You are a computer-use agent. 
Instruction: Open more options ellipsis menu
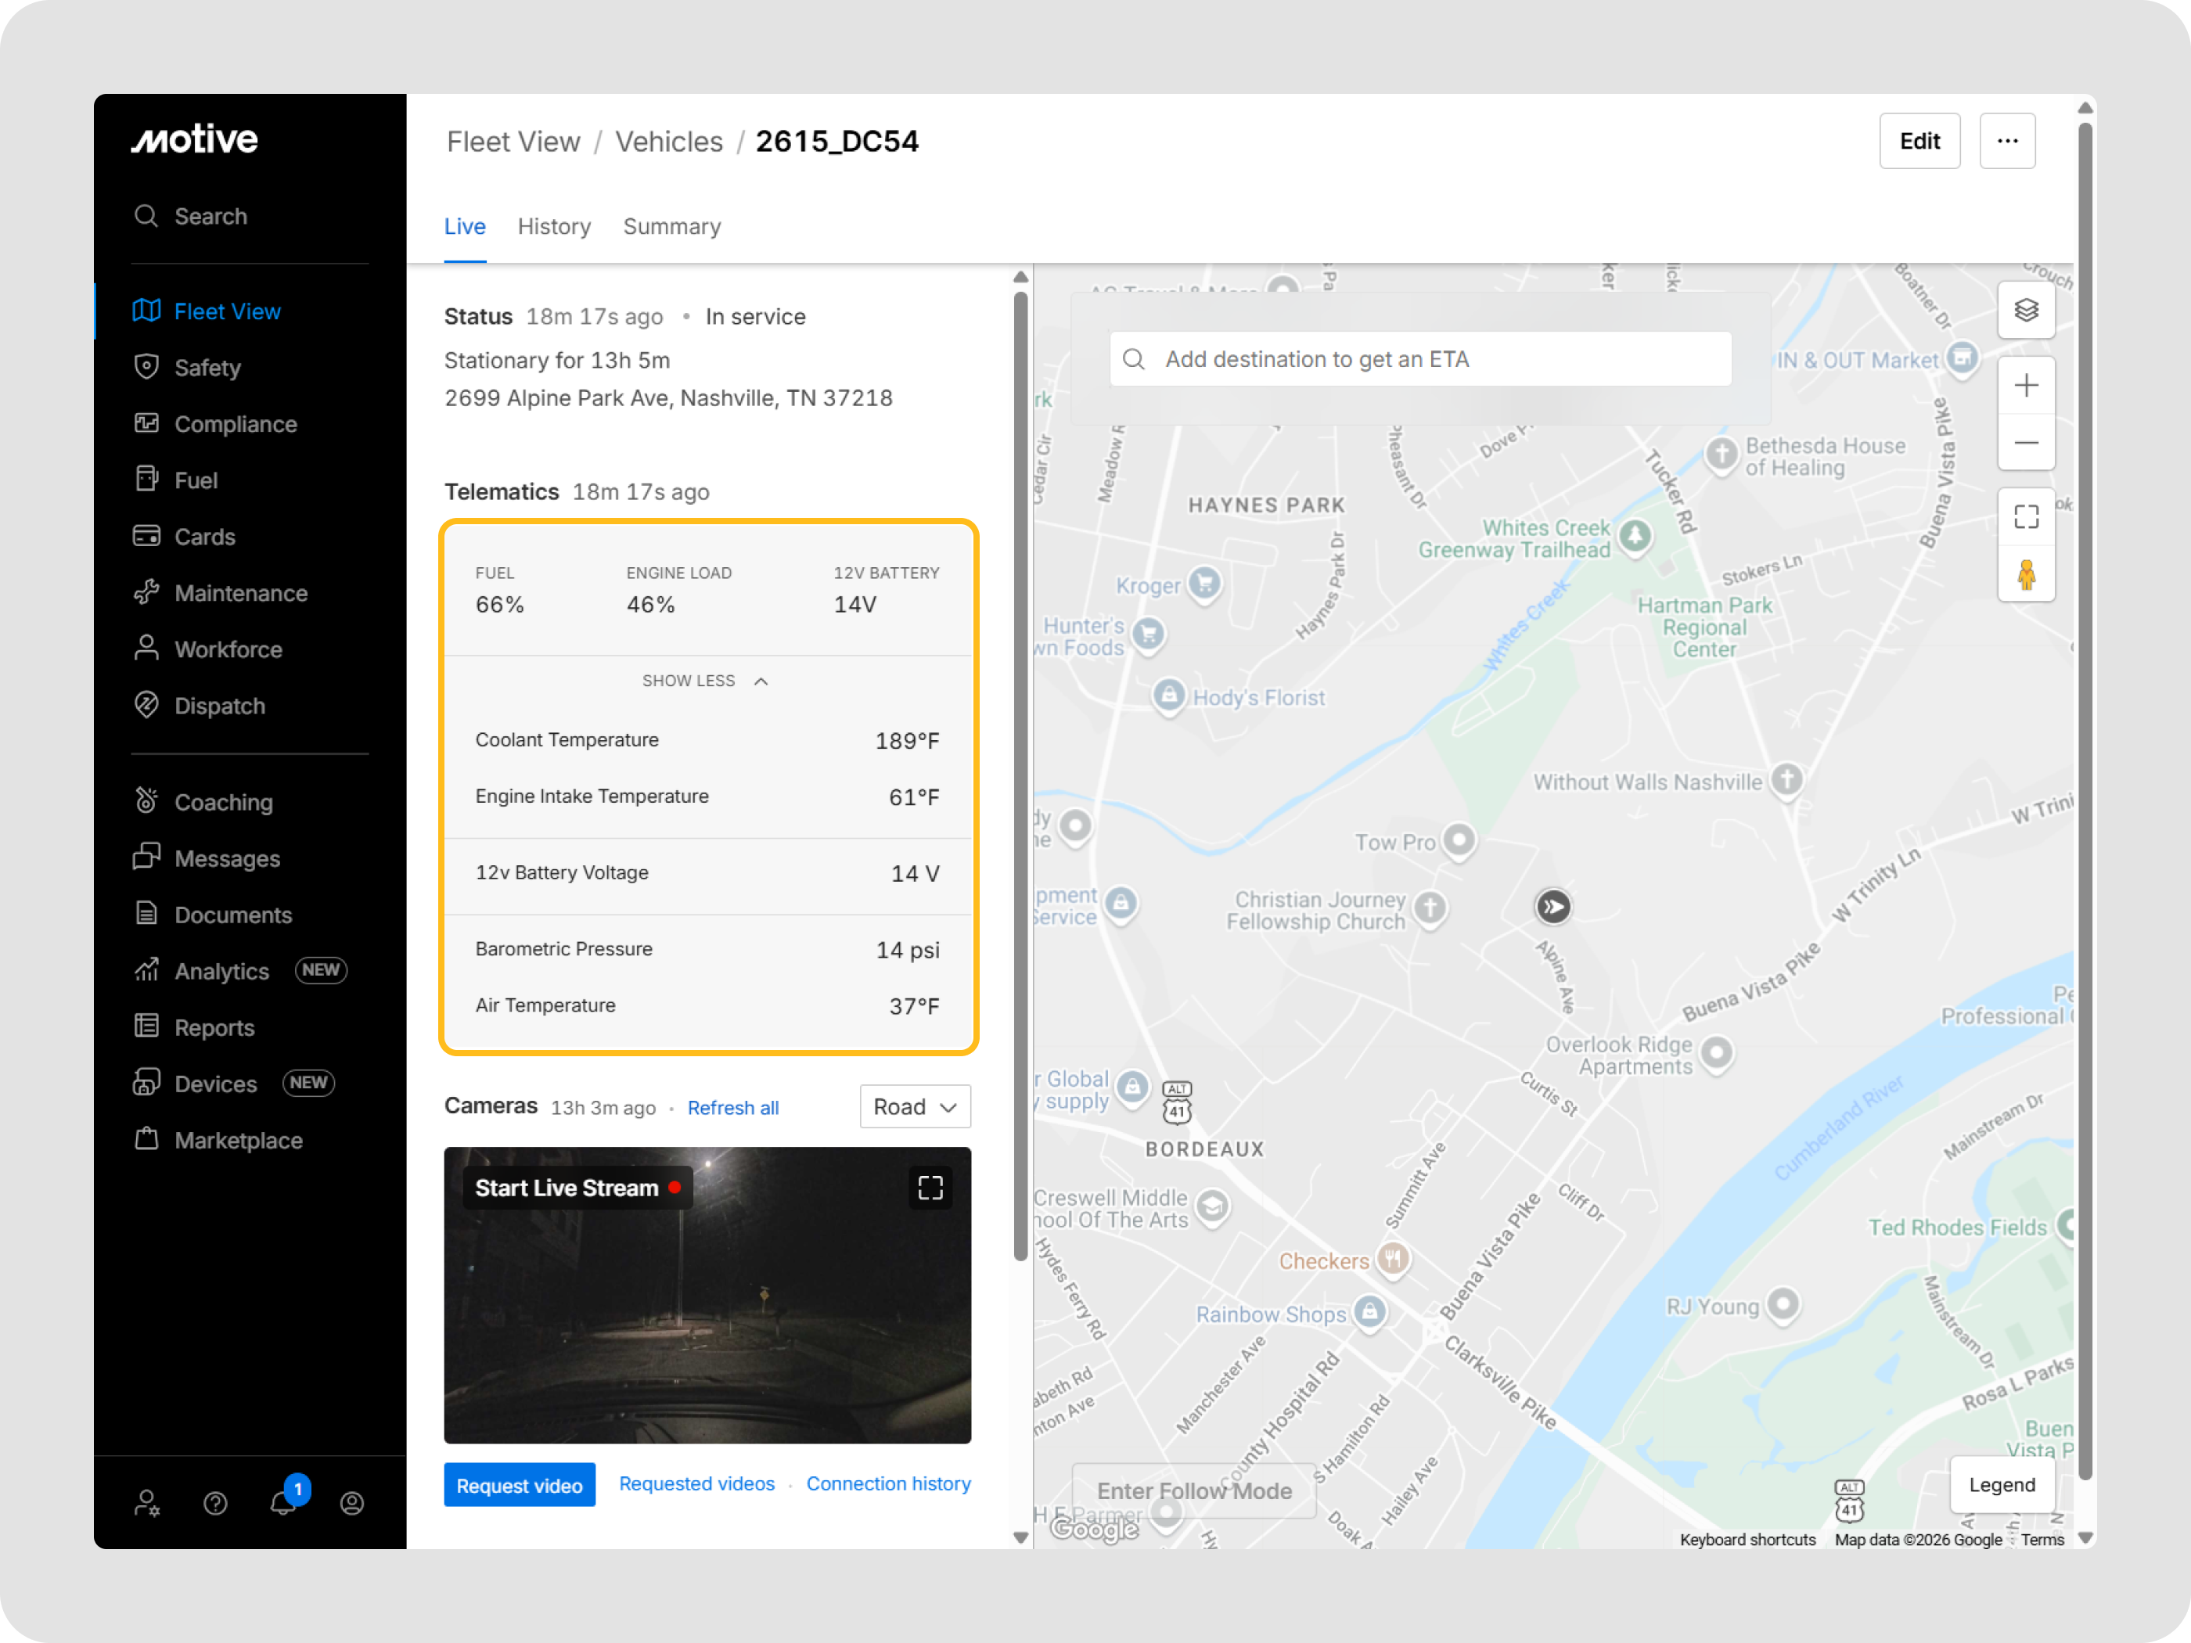2007,141
